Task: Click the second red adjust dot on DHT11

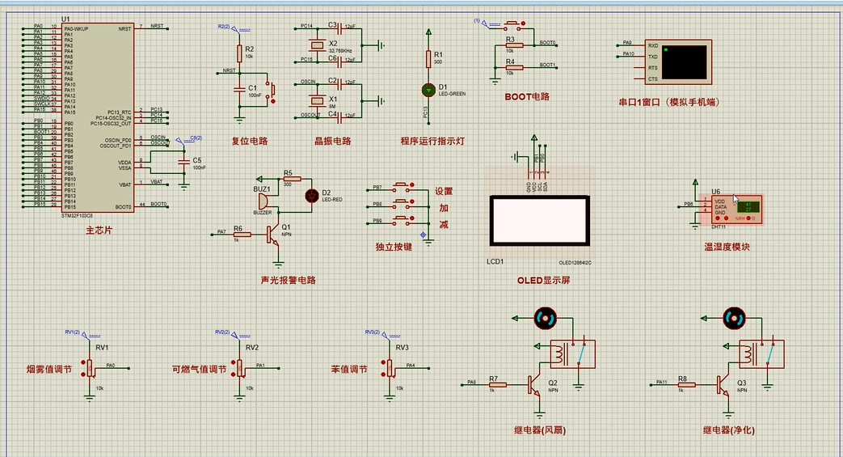Action: [x=726, y=218]
